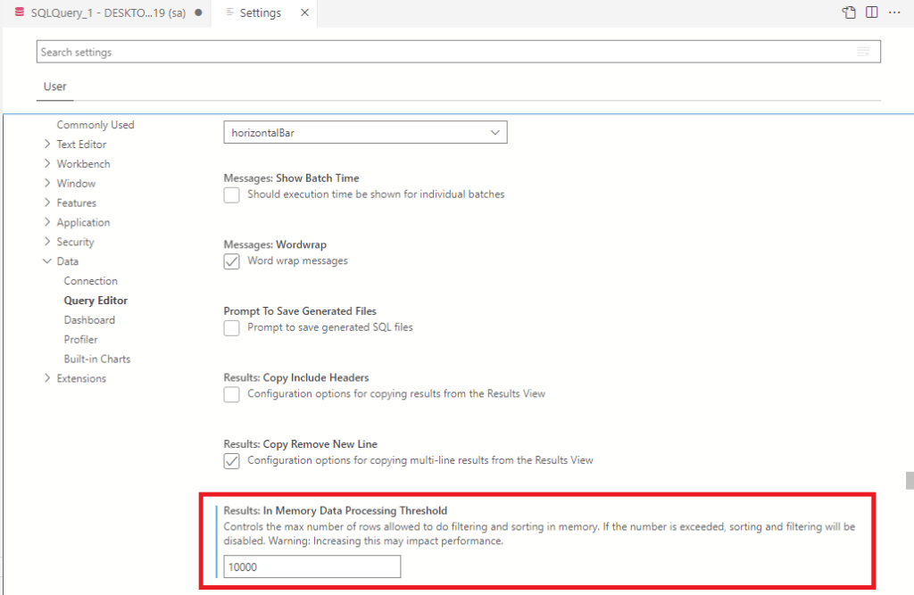The width and height of the screenshot is (914, 595).
Task: Disable the Word wrap messages checkbox
Action: tap(231, 260)
